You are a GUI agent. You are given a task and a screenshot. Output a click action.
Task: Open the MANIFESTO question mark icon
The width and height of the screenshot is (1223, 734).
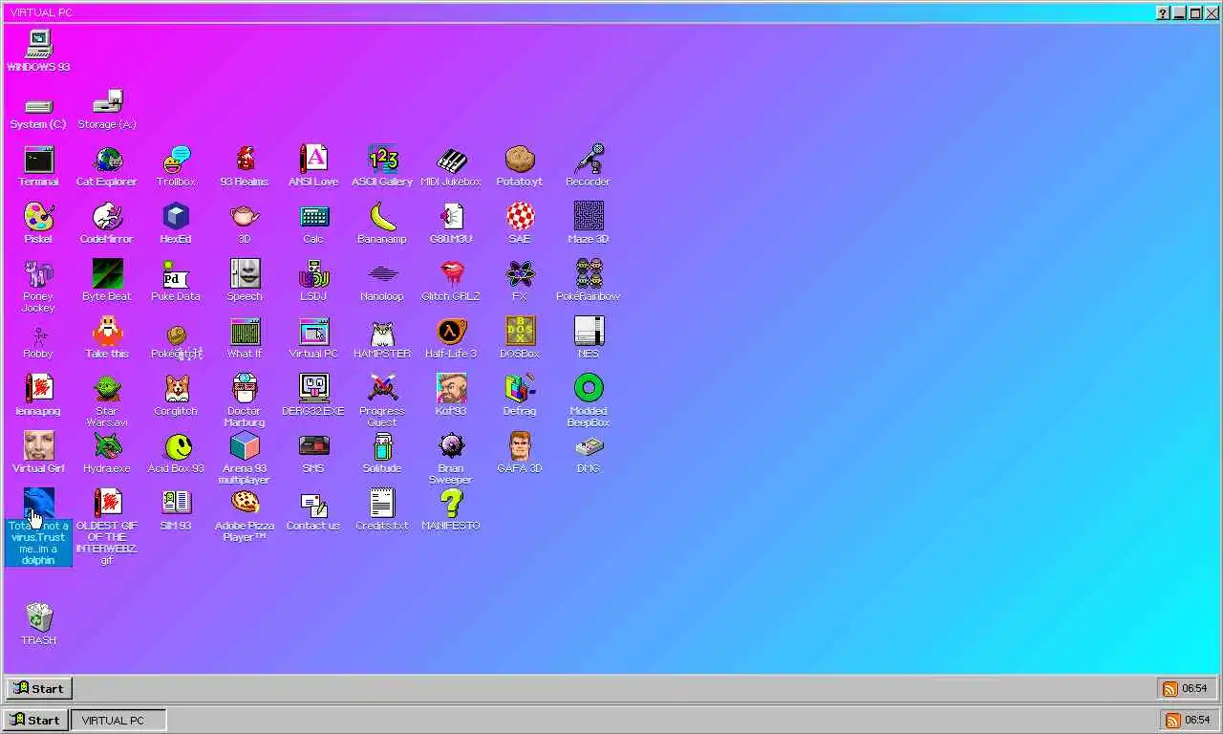tap(451, 503)
